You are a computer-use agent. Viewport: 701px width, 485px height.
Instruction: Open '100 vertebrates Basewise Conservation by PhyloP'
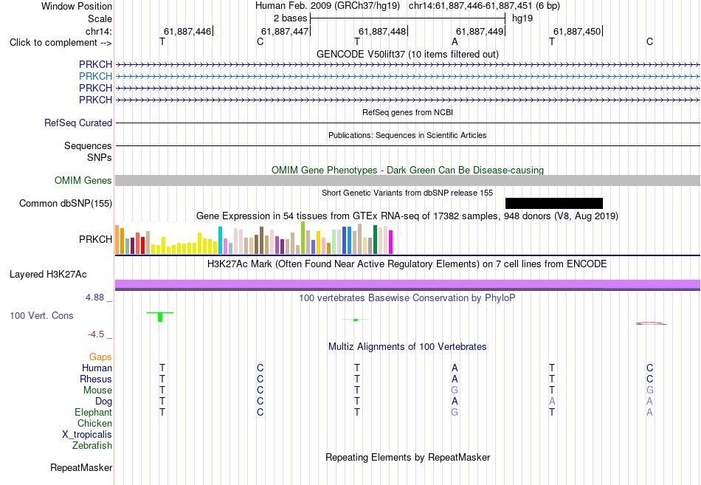pyautogui.click(x=407, y=298)
